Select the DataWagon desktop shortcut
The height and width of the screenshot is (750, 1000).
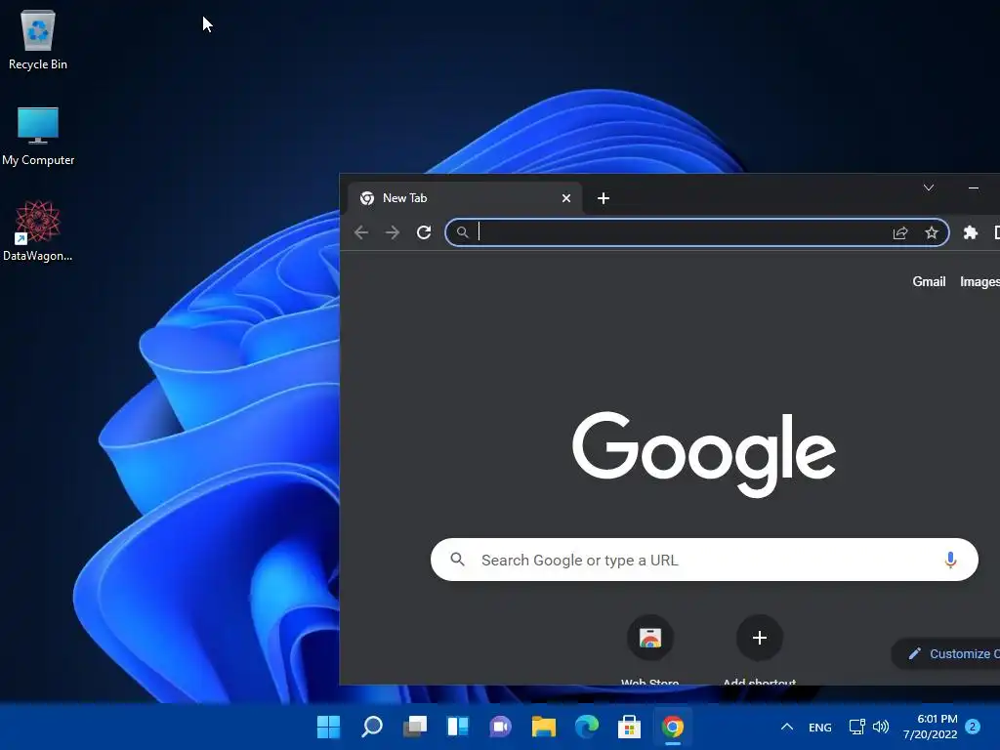tap(38, 230)
